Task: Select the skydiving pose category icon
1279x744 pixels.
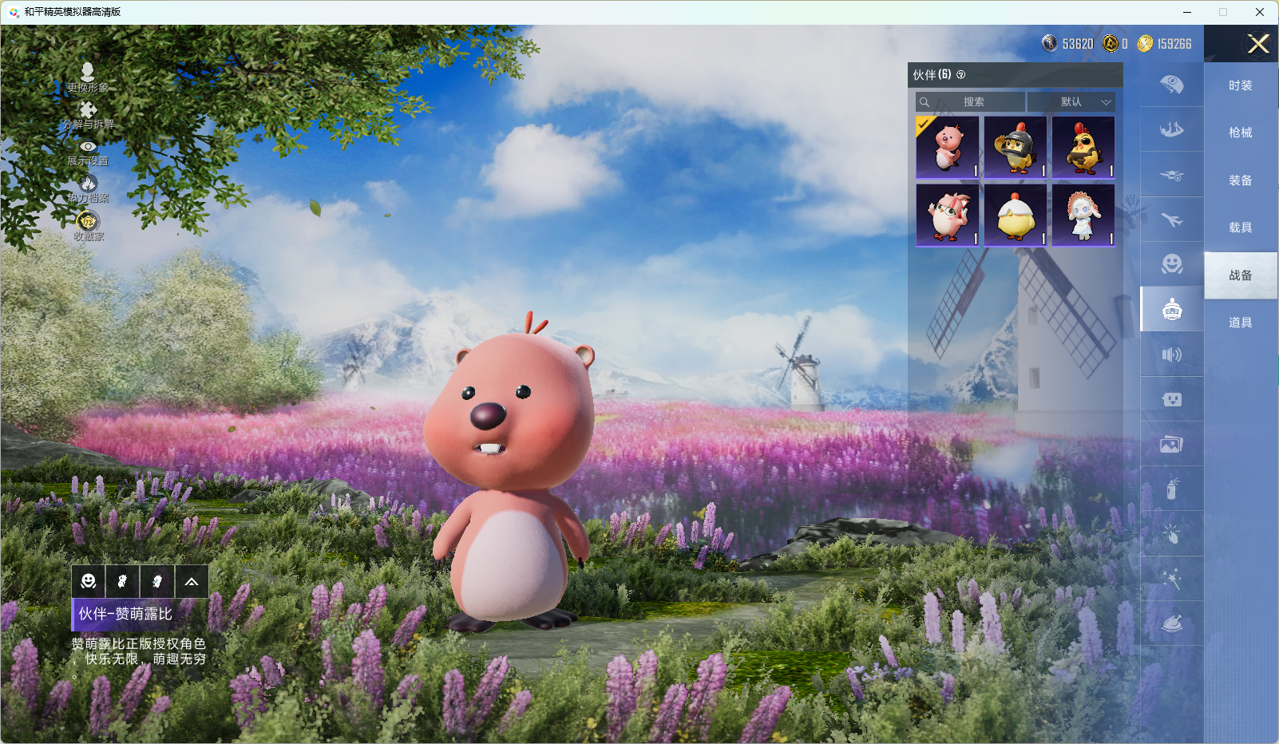Action: pyautogui.click(x=1171, y=129)
